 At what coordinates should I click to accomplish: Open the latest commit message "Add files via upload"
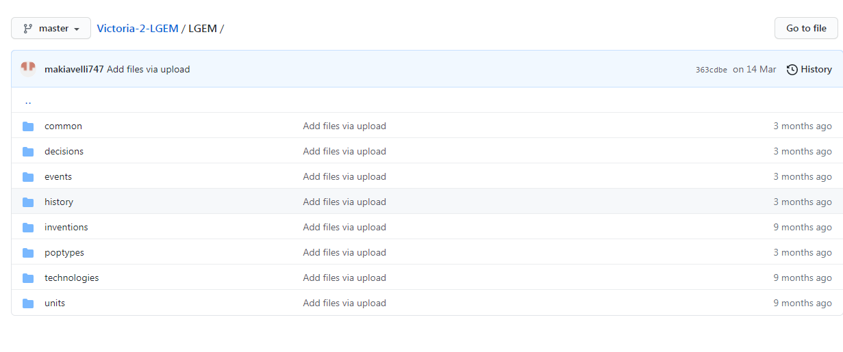point(149,69)
